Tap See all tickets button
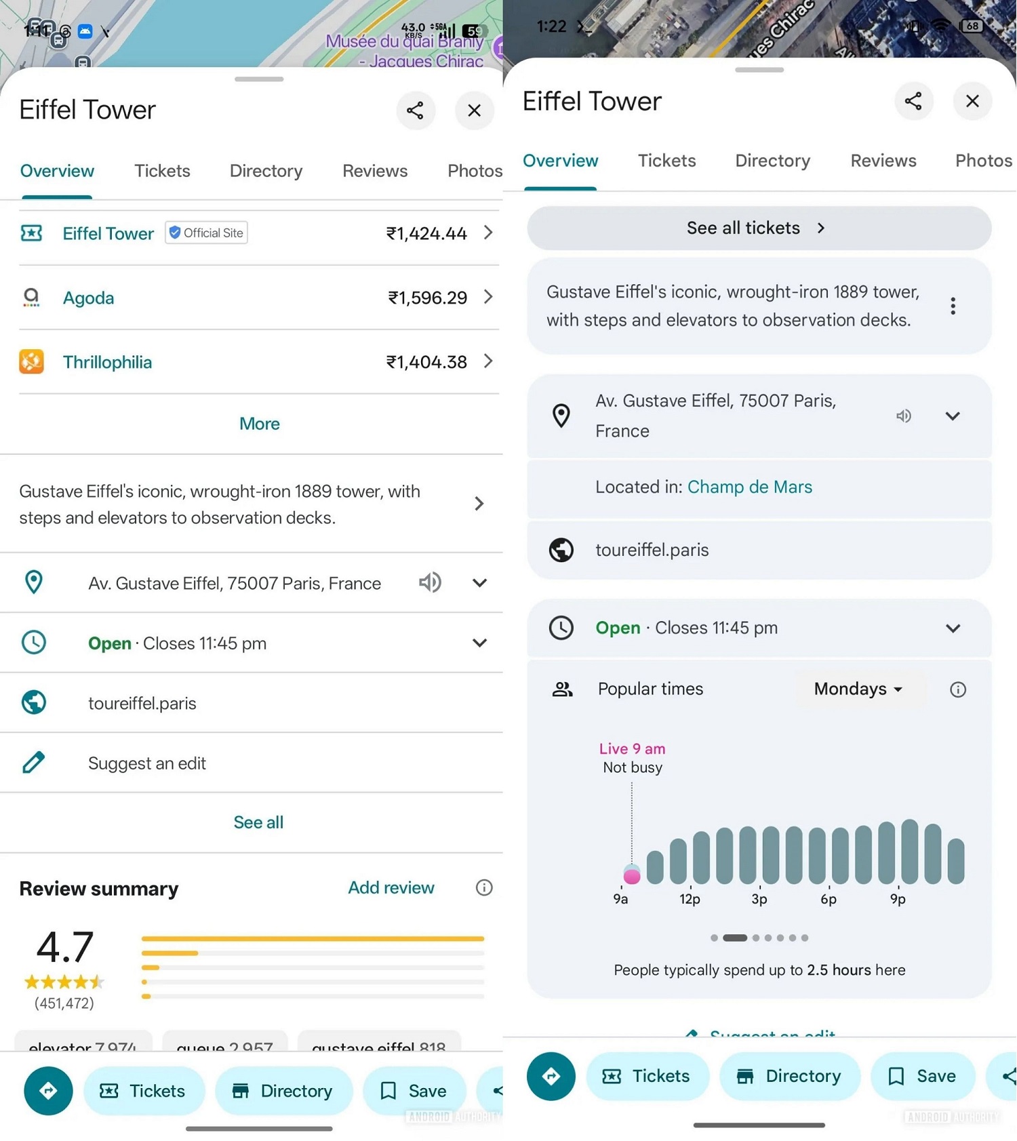 point(759,228)
